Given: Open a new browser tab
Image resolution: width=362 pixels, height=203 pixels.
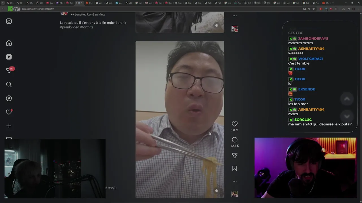Looking at the screenshot, I should 333,3.
